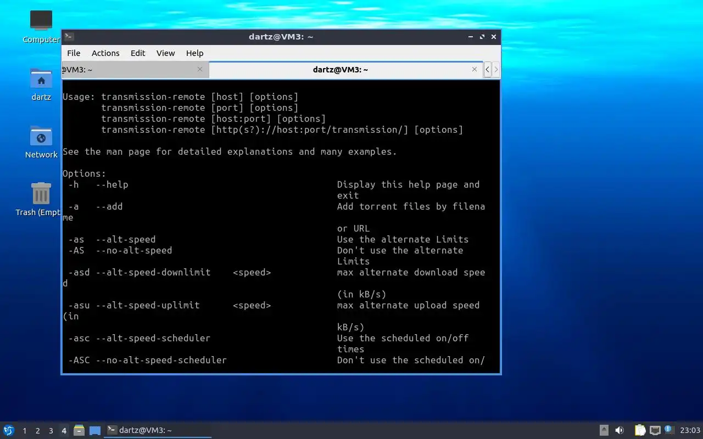Open the file manager taskbar launcher
This screenshot has height=439, width=703.
(x=79, y=430)
